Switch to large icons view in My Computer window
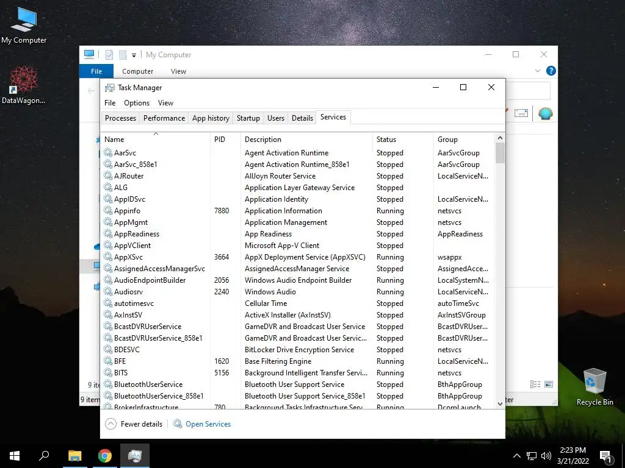625x468 pixels. (549, 384)
